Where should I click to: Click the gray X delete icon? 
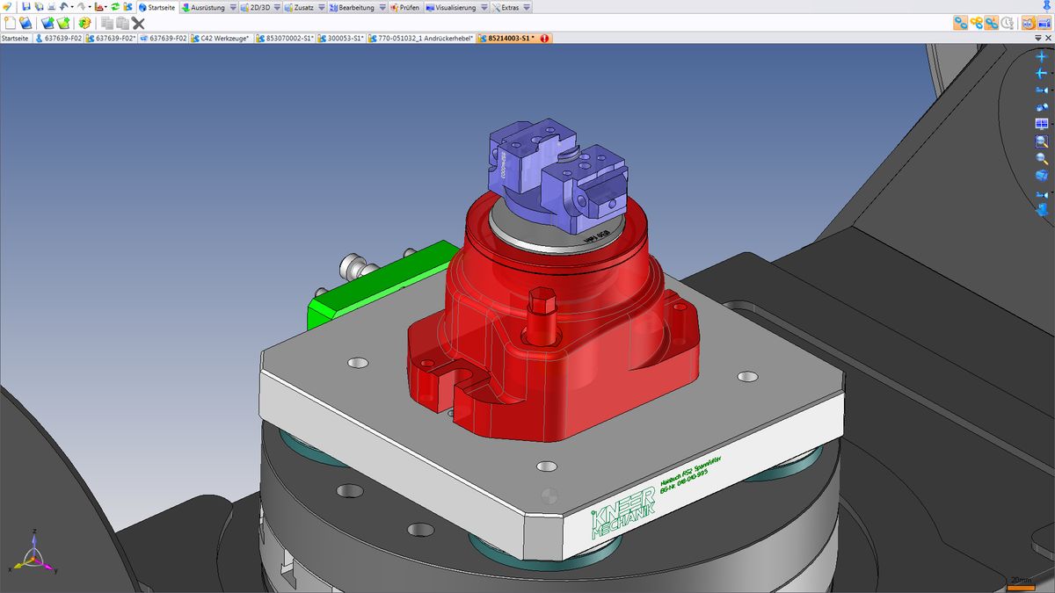138,23
